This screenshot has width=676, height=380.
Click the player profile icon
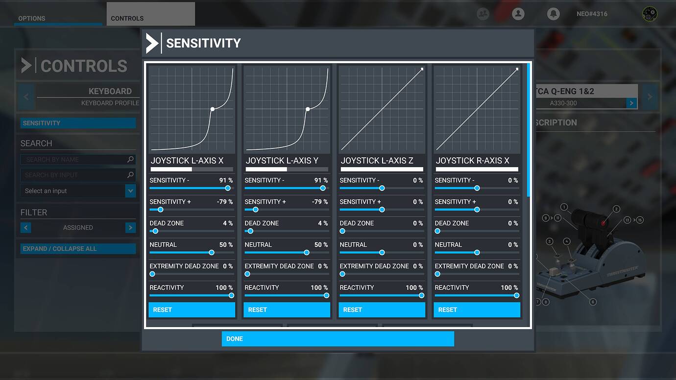518,14
